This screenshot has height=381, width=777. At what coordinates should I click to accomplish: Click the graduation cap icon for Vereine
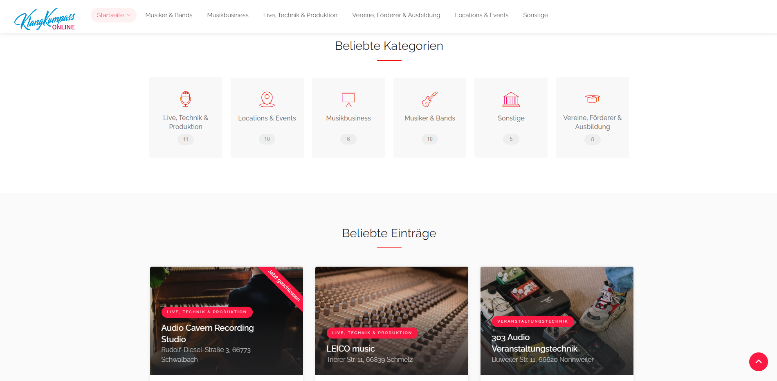coord(593,99)
